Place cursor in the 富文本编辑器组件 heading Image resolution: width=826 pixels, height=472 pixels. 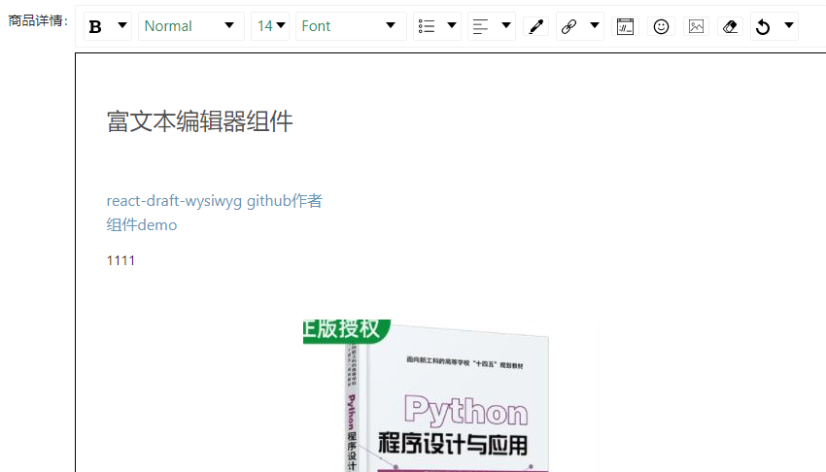pos(199,121)
